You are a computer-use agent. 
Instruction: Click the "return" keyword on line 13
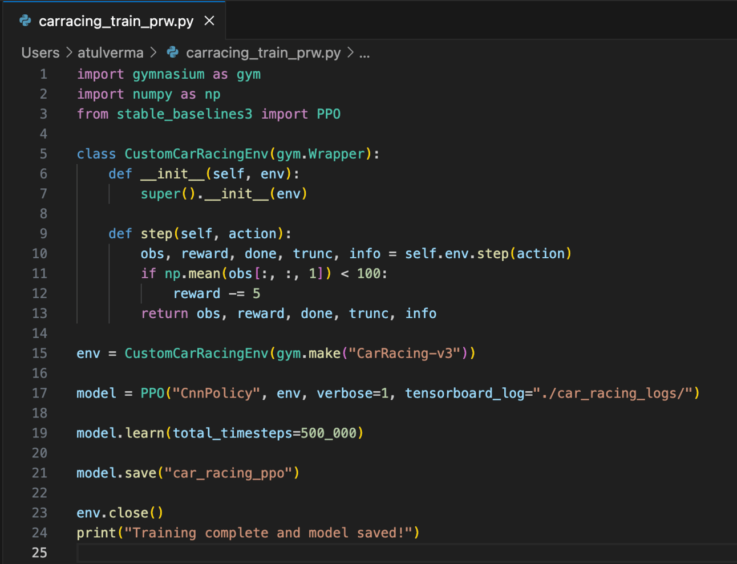164,314
